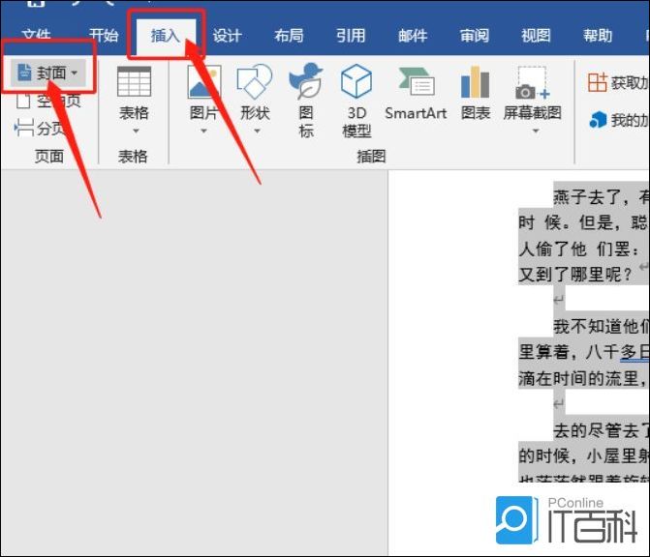Open the 审阅 ribbon tab

(475, 36)
